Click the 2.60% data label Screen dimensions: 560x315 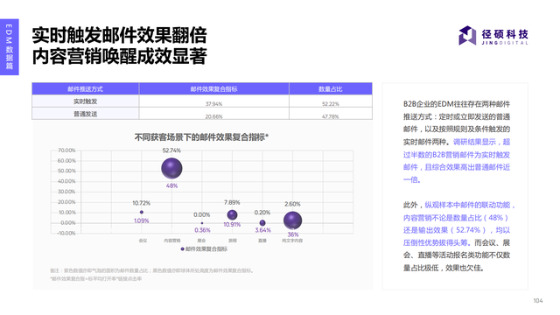(292, 204)
